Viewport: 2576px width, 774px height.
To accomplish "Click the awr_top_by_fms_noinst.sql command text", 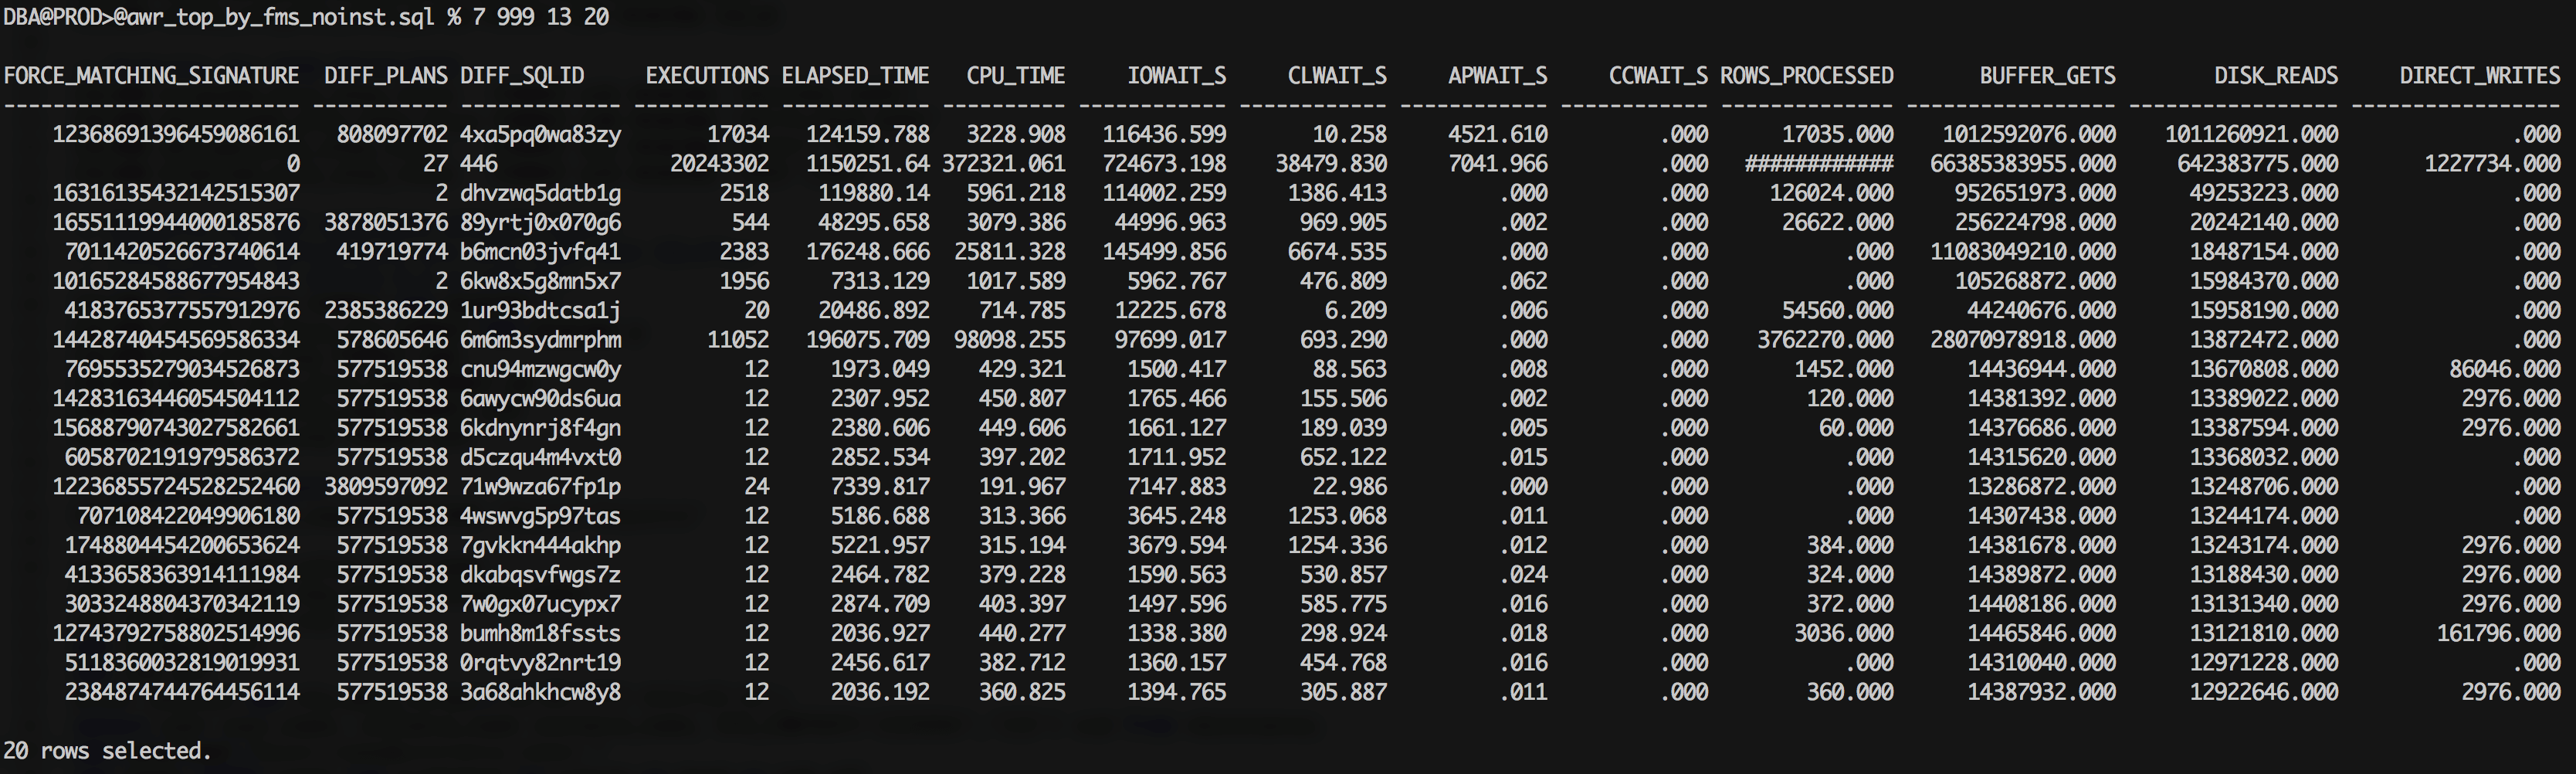I will (274, 17).
